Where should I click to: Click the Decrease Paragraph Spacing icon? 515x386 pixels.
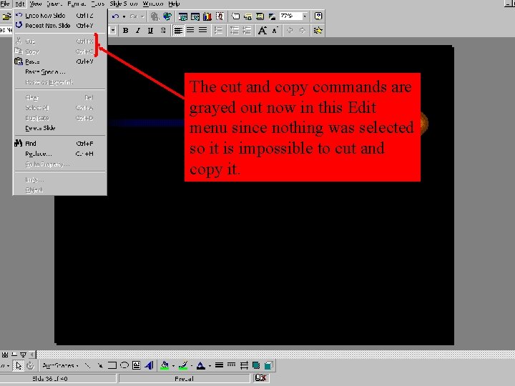pyautogui.click(x=247, y=31)
